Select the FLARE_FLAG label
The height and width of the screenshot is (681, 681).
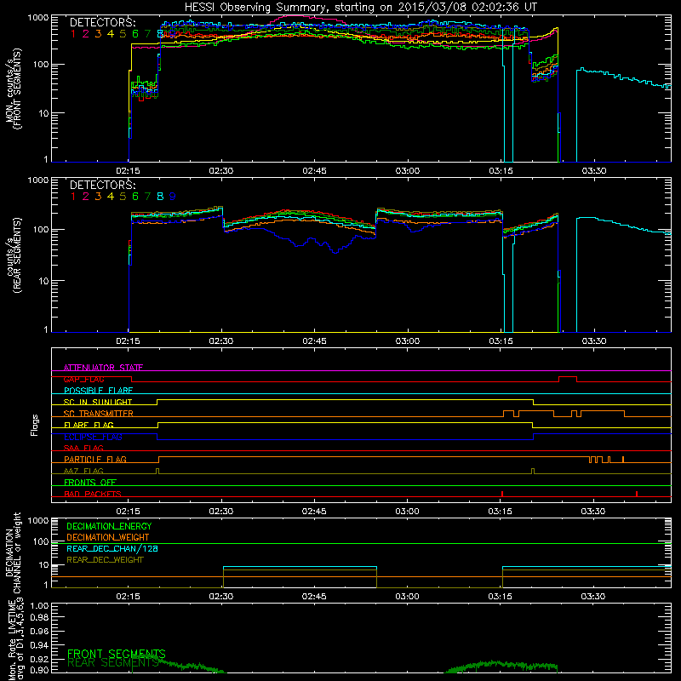point(89,425)
